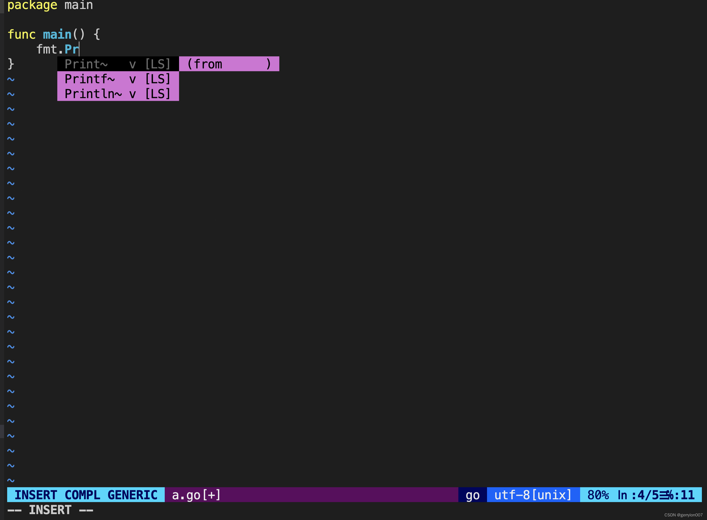
Task: Click the v kind marker of Println entry
Action: 132,93
